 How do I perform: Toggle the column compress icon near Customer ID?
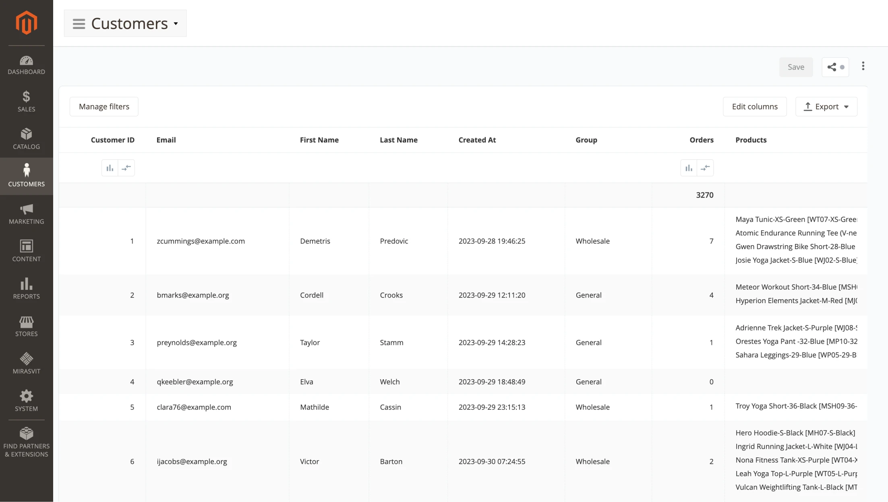point(126,167)
